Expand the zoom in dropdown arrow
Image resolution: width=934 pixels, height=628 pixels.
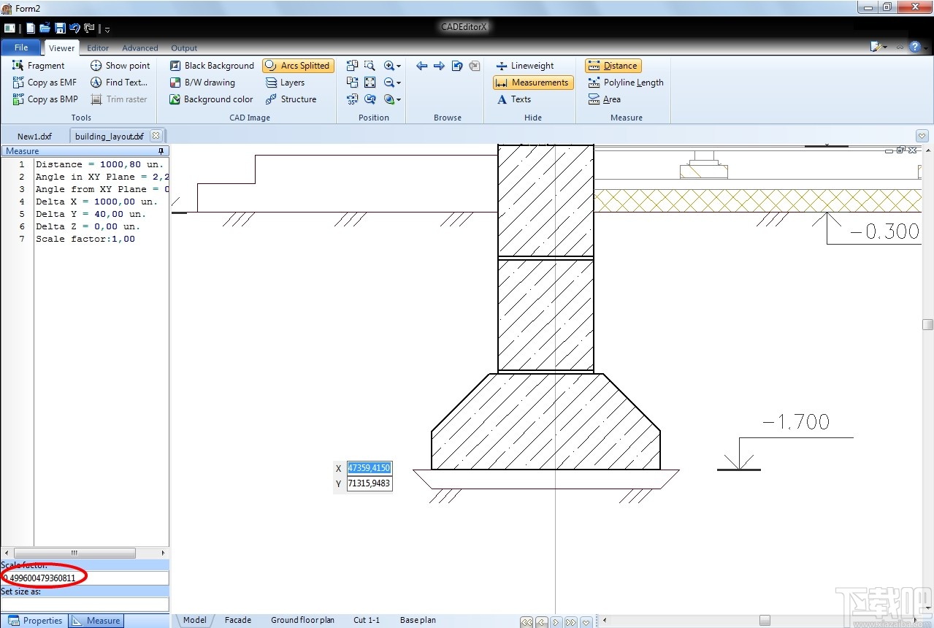pyautogui.click(x=399, y=66)
